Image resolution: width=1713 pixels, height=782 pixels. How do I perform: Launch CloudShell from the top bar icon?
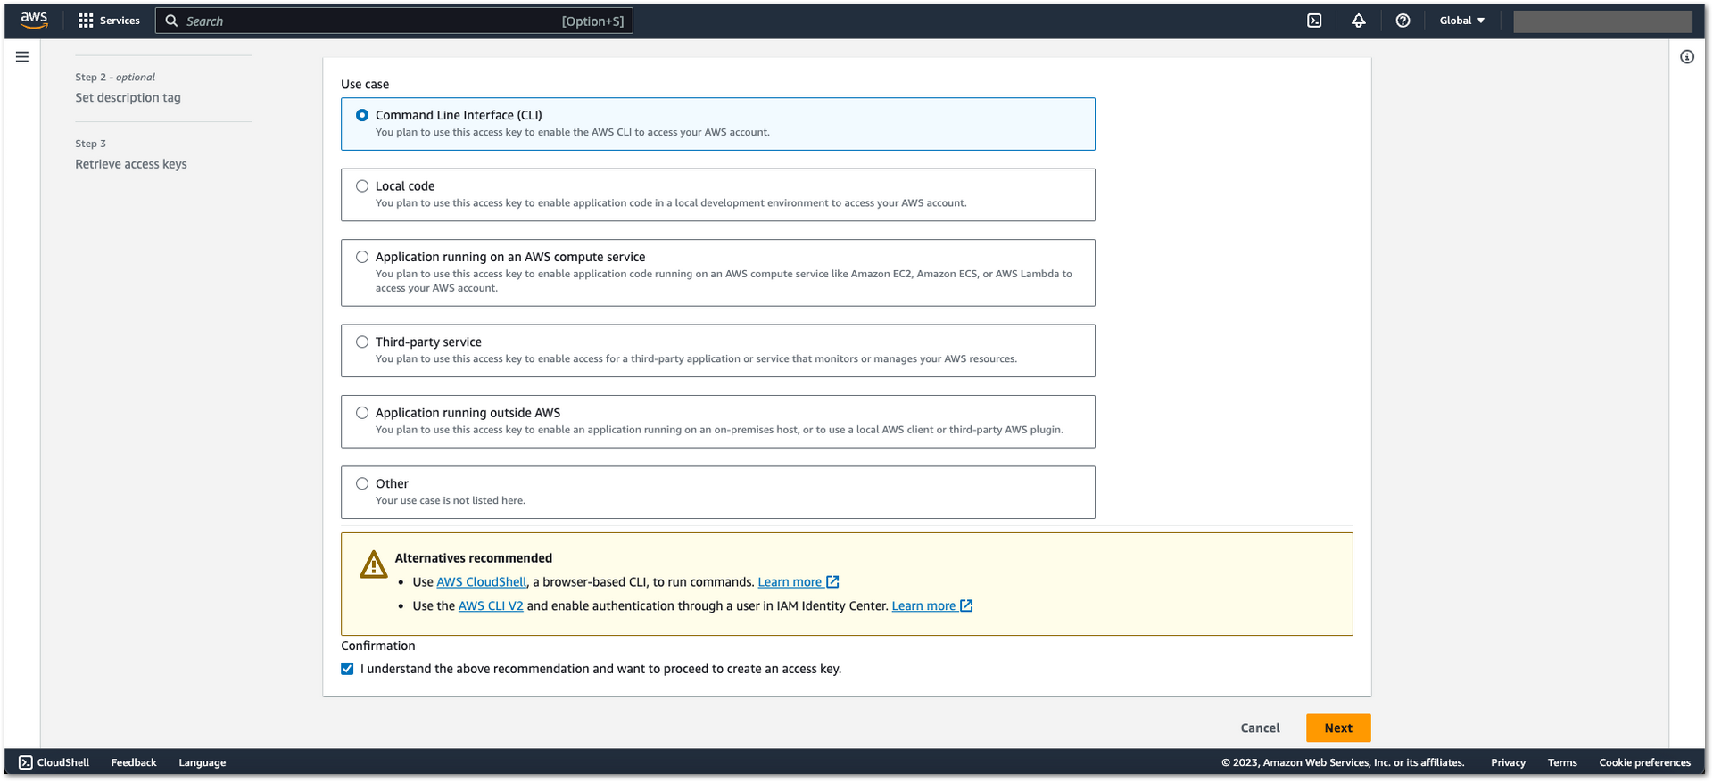[x=1314, y=21]
